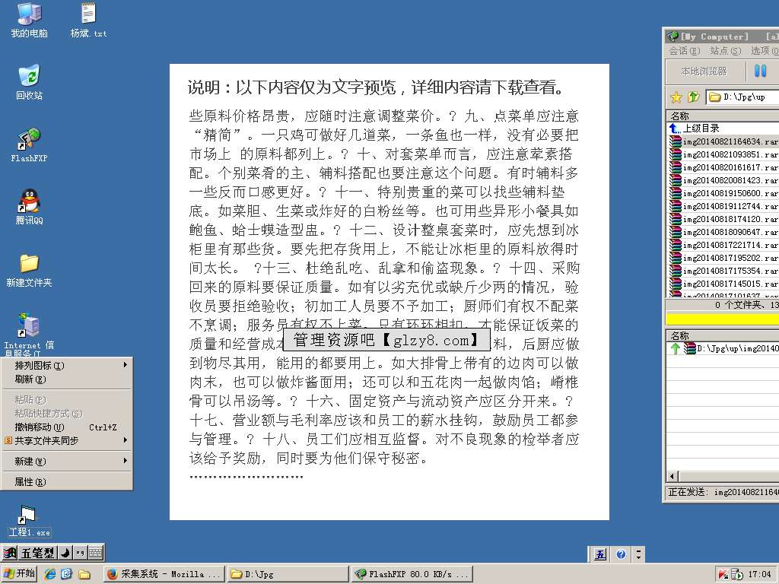Screen dimensions: 779x584
Task: Select img20140820081423.rar file
Action: 723,180
